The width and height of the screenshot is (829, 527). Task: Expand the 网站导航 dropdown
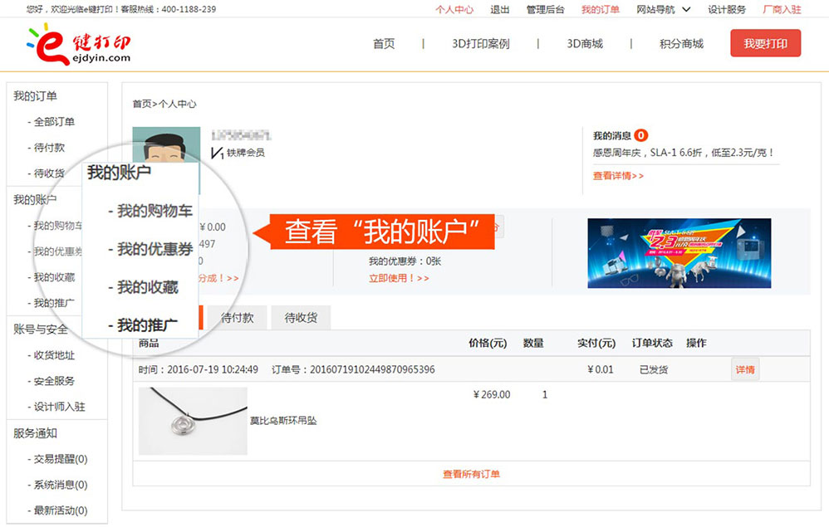click(x=663, y=10)
